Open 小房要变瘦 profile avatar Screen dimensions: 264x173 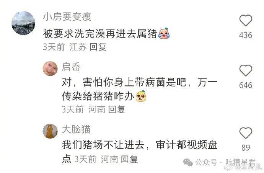(23, 23)
